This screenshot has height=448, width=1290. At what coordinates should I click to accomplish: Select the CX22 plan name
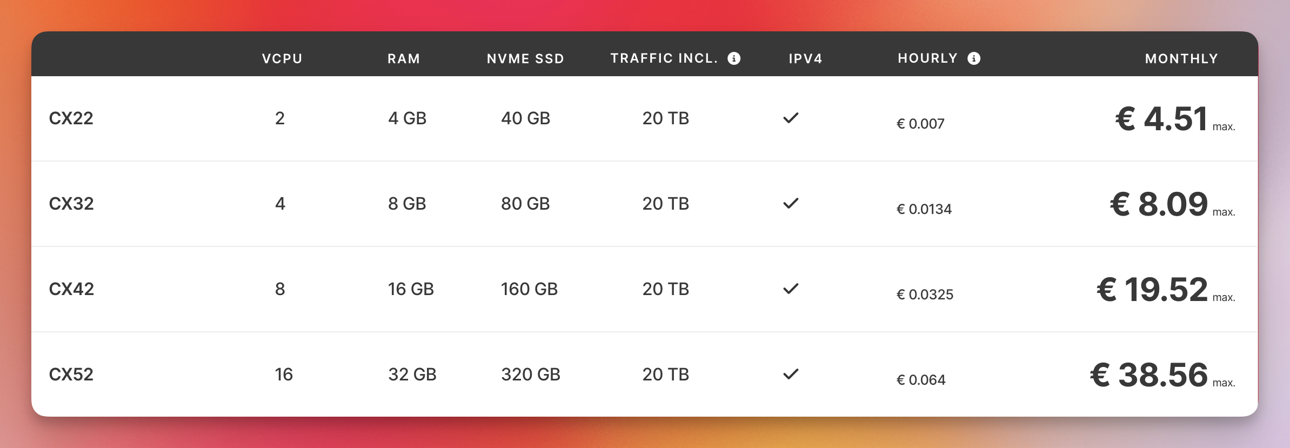[x=71, y=118]
